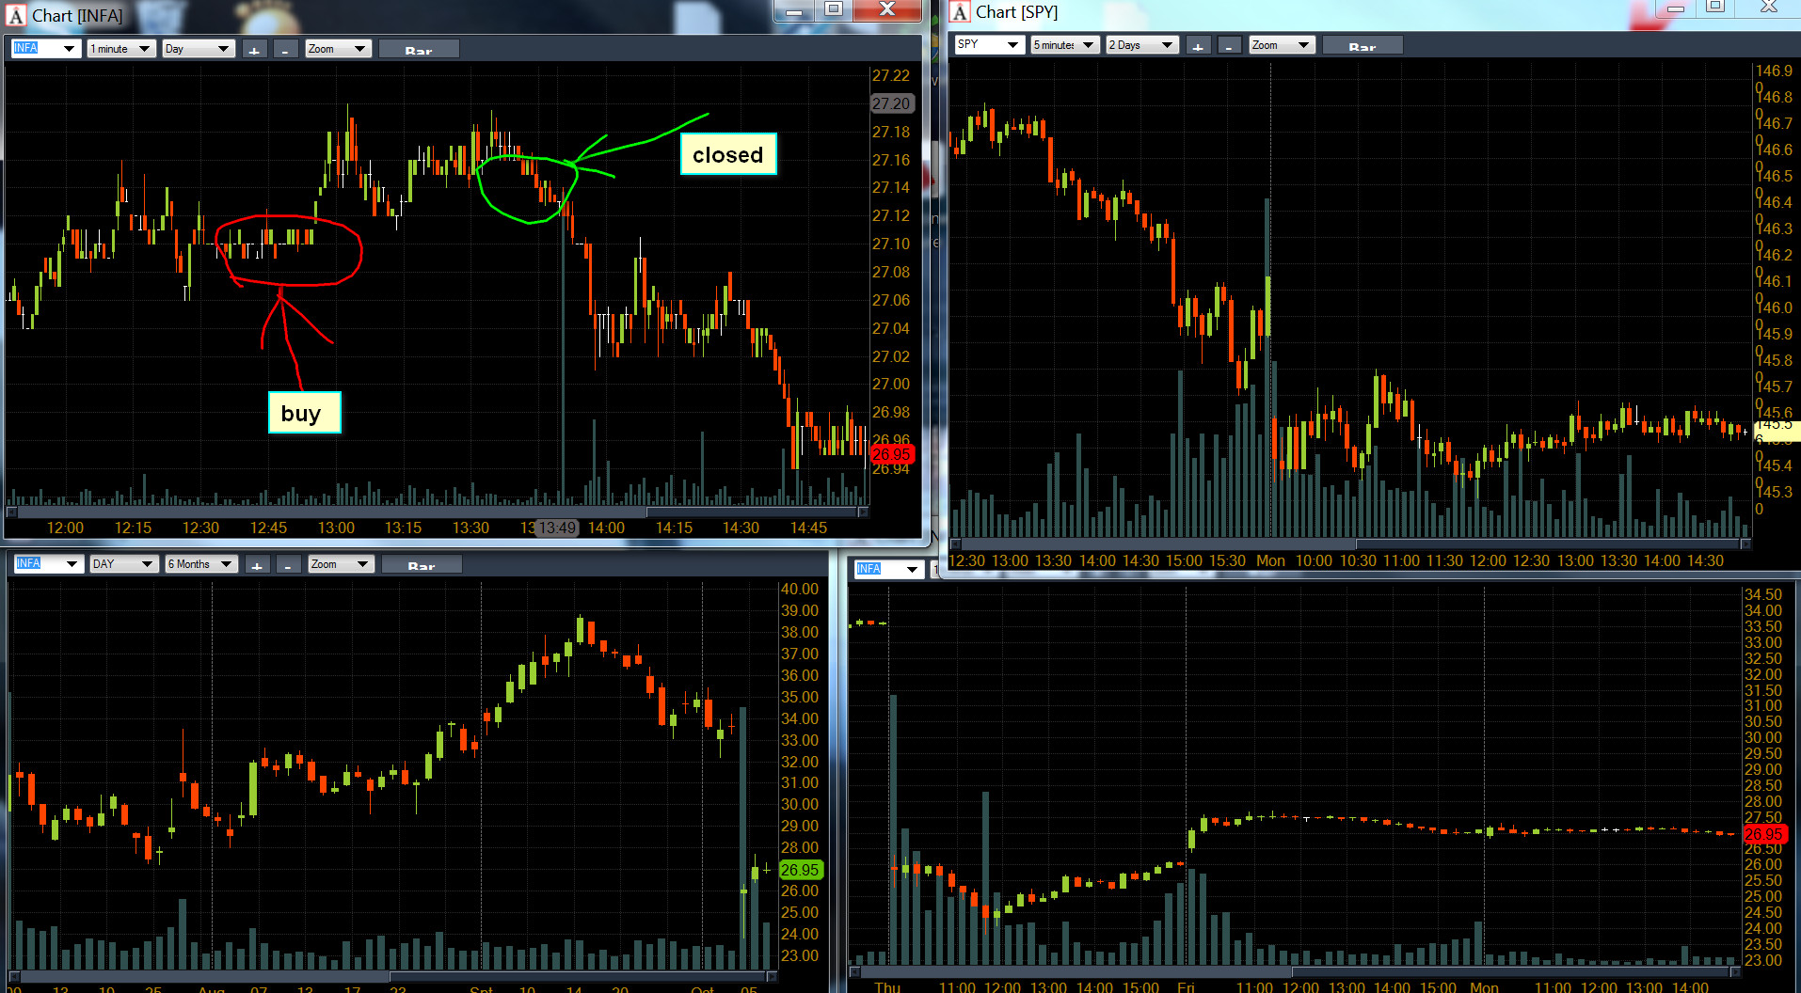The height and width of the screenshot is (993, 1801).
Task: Click the horizontal scrollbar of the SPY chart
Action: click(1350, 544)
